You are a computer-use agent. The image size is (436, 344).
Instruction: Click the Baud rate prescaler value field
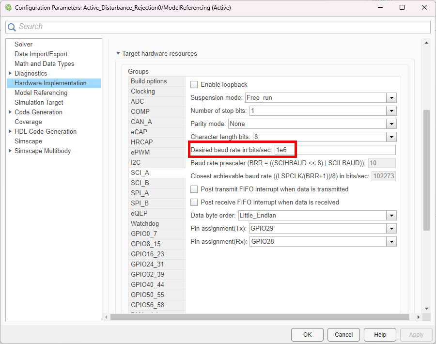coord(382,163)
